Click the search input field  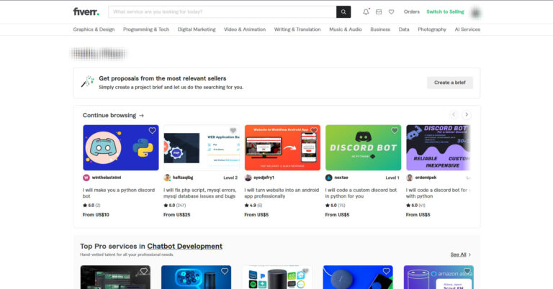(x=222, y=12)
